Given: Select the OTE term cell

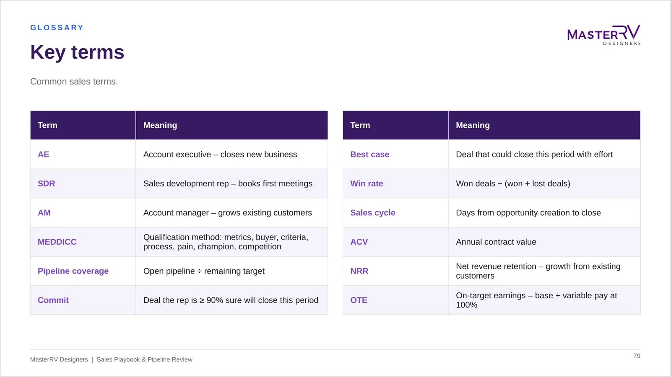Looking at the screenshot, I should point(395,300).
